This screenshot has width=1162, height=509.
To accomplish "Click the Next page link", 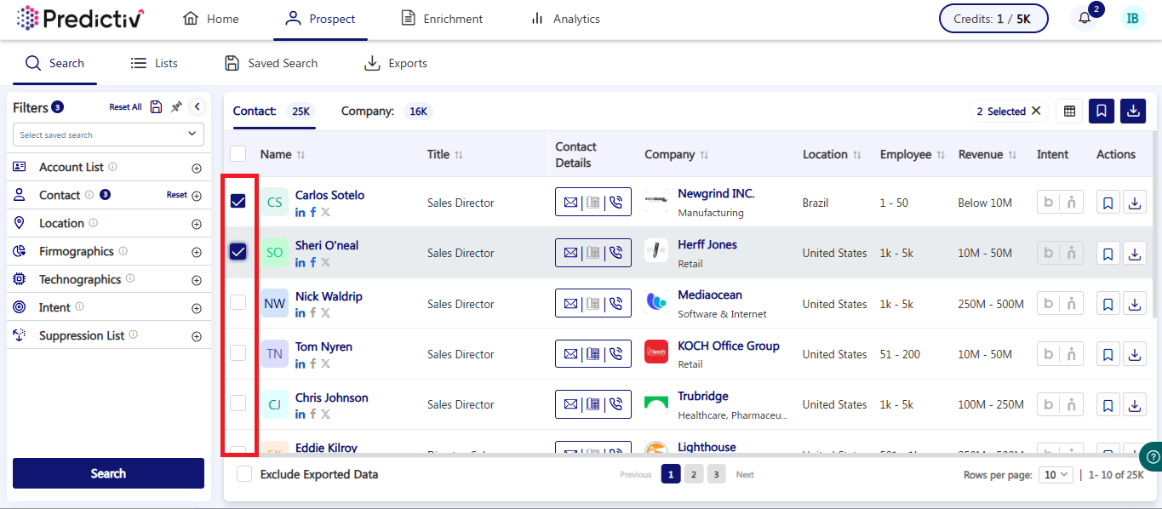I will tap(745, 475).
